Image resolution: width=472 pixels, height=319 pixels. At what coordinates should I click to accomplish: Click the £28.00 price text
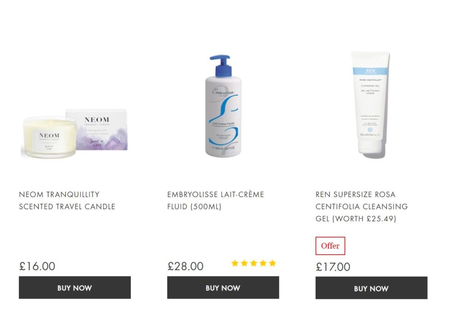[185, 267]
